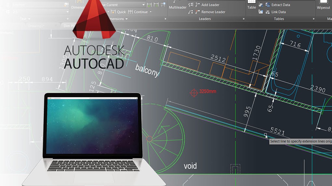Click the Leaders panel title
Viewport: 332px width, 186px height.
(x=205, y=19)
